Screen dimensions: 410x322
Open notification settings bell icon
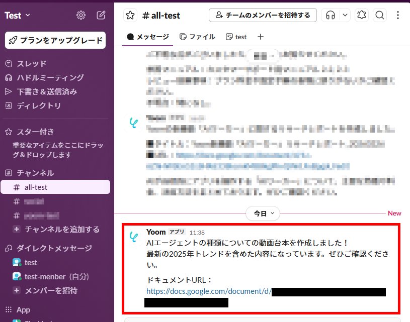pyautogui.click(x=362, y=15)
